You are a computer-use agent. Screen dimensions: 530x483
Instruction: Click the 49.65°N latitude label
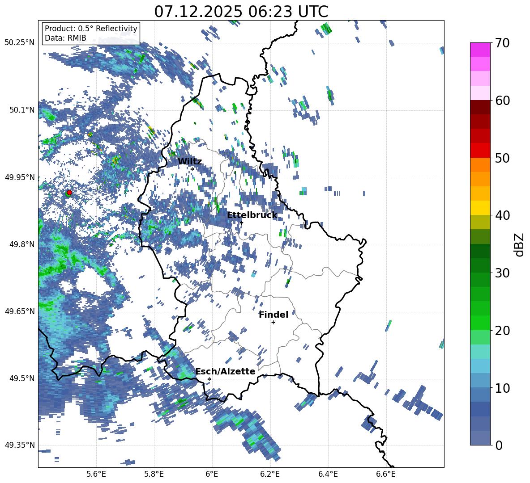[20, 311]
